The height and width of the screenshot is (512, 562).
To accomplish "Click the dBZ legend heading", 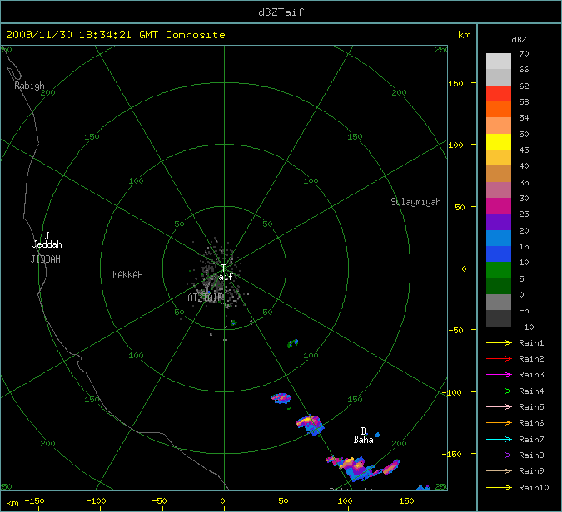I will click(519, 40).
